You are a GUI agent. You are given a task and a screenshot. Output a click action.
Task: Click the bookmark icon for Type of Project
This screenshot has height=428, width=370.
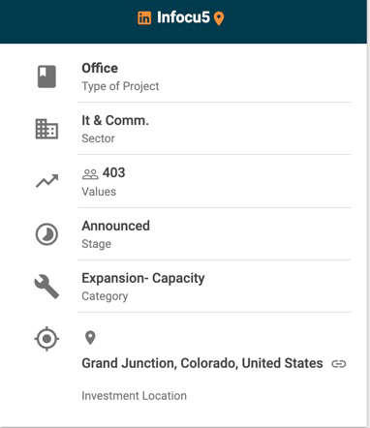46,76
